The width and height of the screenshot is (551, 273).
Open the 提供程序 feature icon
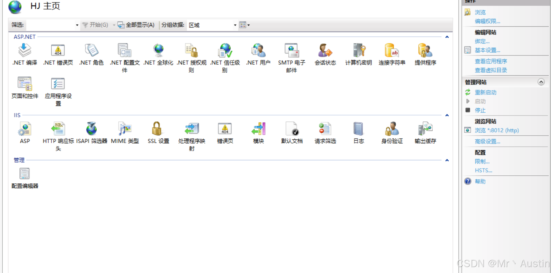point(425,50)
